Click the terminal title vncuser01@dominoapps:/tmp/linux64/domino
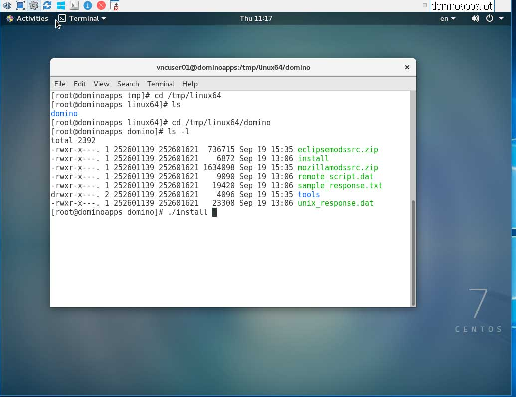 (233, 67)
